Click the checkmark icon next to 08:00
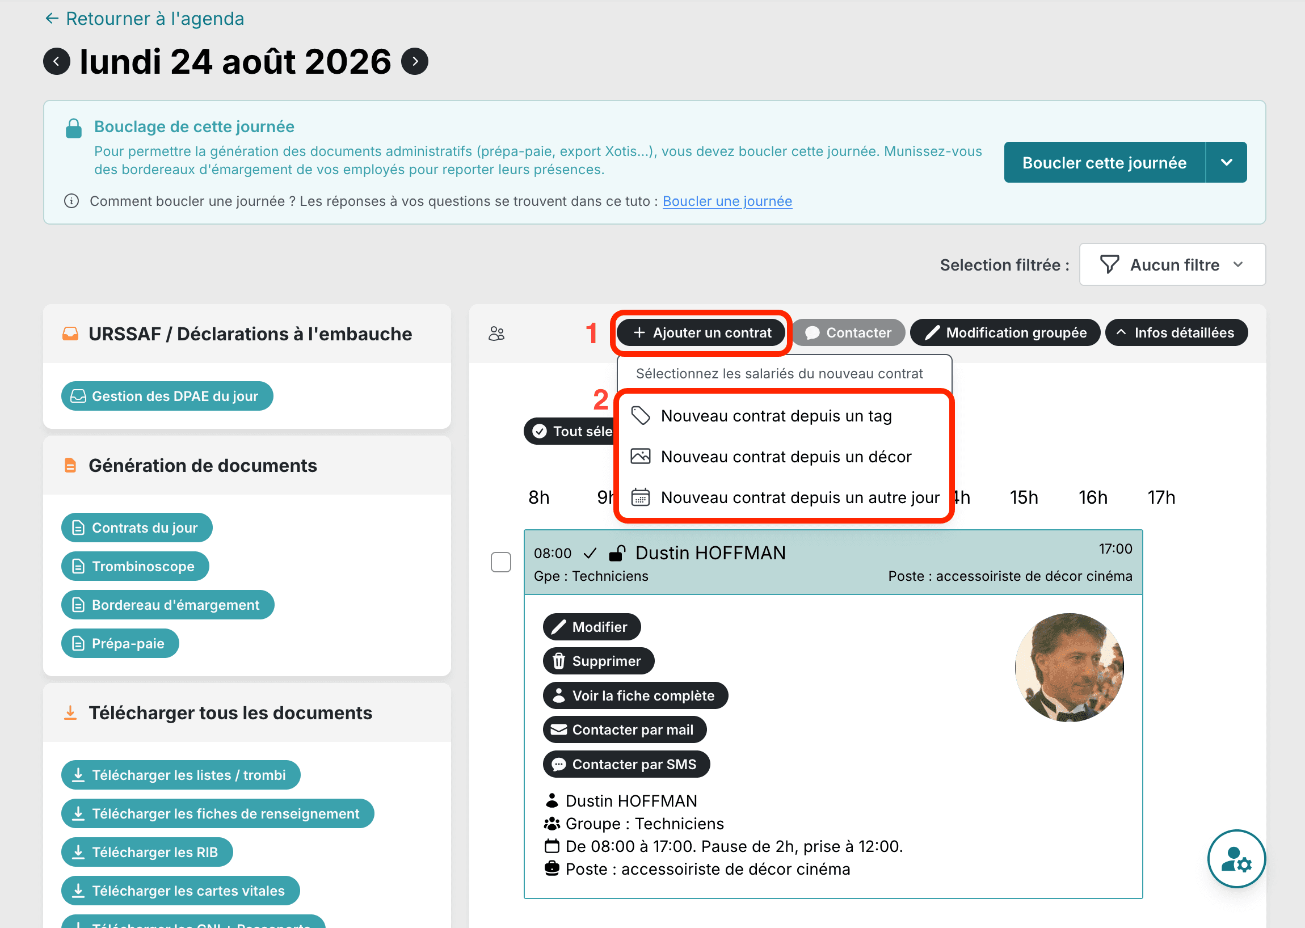Viewport: 1305px width, 928px height. 590,553
